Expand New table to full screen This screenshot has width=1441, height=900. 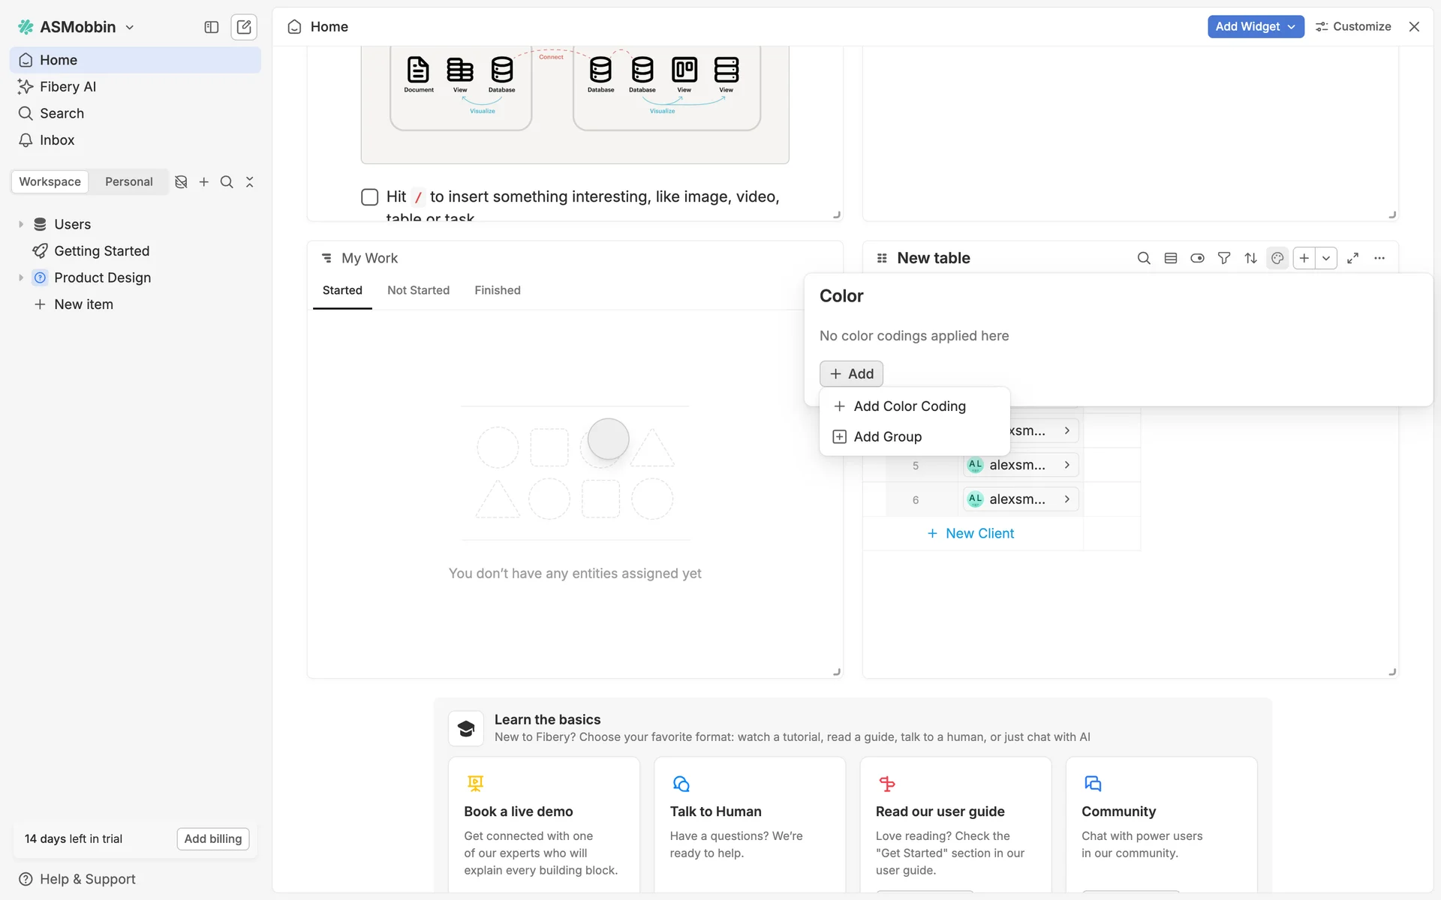(x=1352, y=258)
